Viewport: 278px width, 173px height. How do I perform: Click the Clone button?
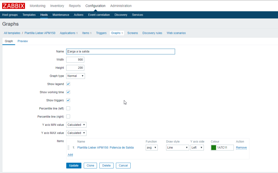90,166
